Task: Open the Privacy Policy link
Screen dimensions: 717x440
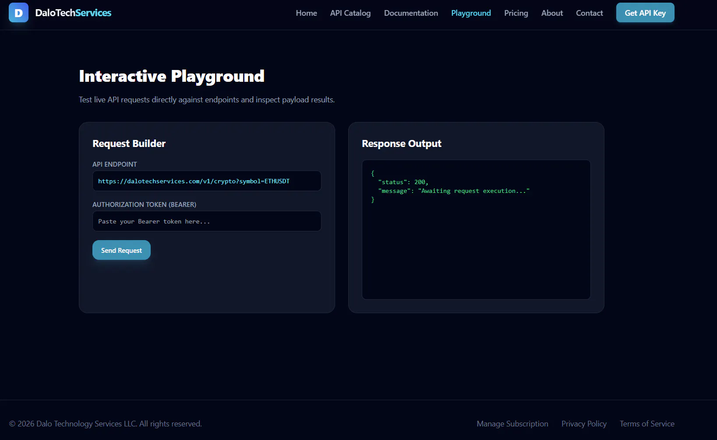Action: pos(584,424)
